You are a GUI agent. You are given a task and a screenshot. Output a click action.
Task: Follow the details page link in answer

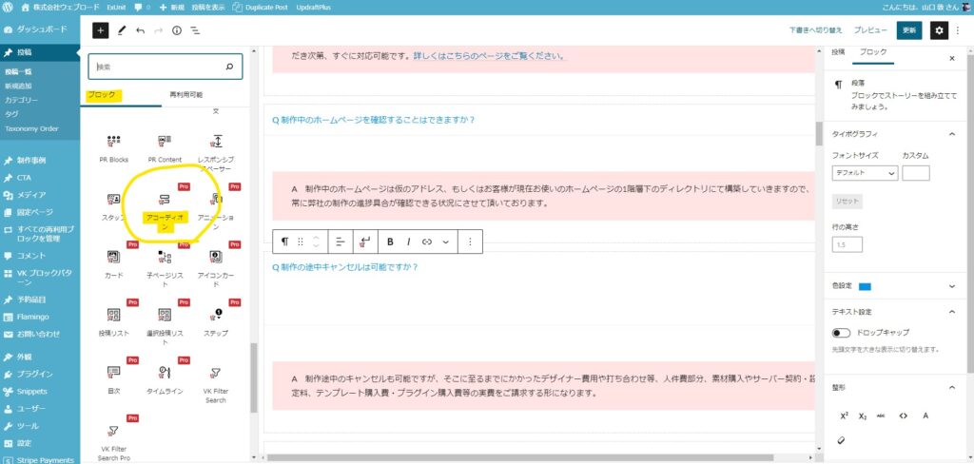pos(490,56)
